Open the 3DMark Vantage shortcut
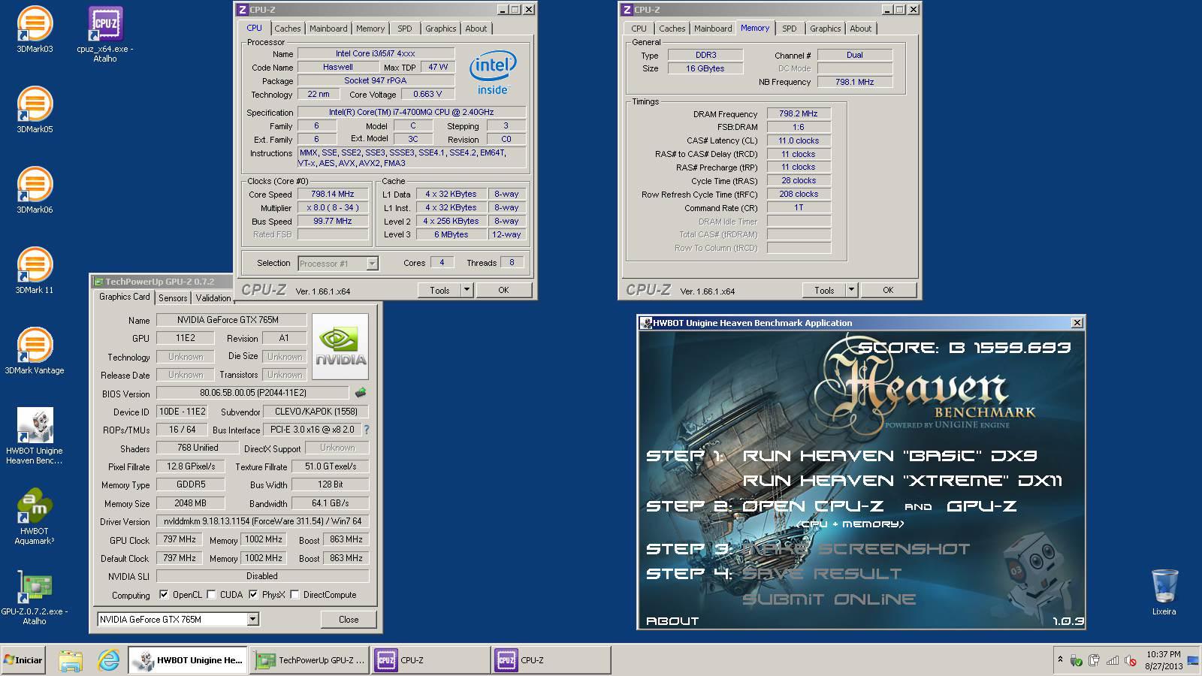This screenshot has width=1202, height=676. (35, 351)
